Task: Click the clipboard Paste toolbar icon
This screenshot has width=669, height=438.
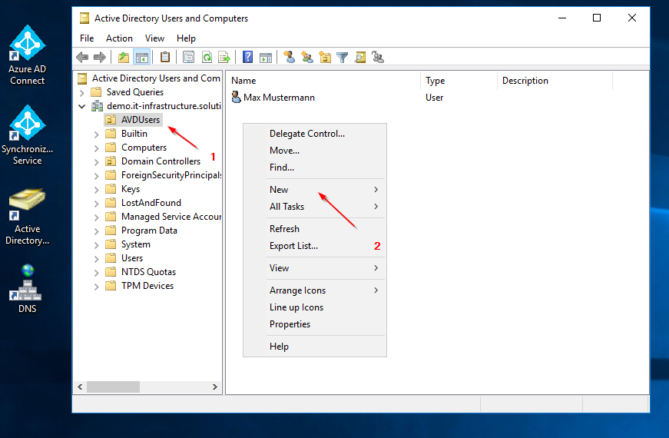Action: point(165,57)
